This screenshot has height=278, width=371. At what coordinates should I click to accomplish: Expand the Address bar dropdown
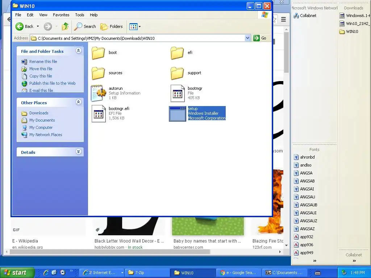point(247,38)
